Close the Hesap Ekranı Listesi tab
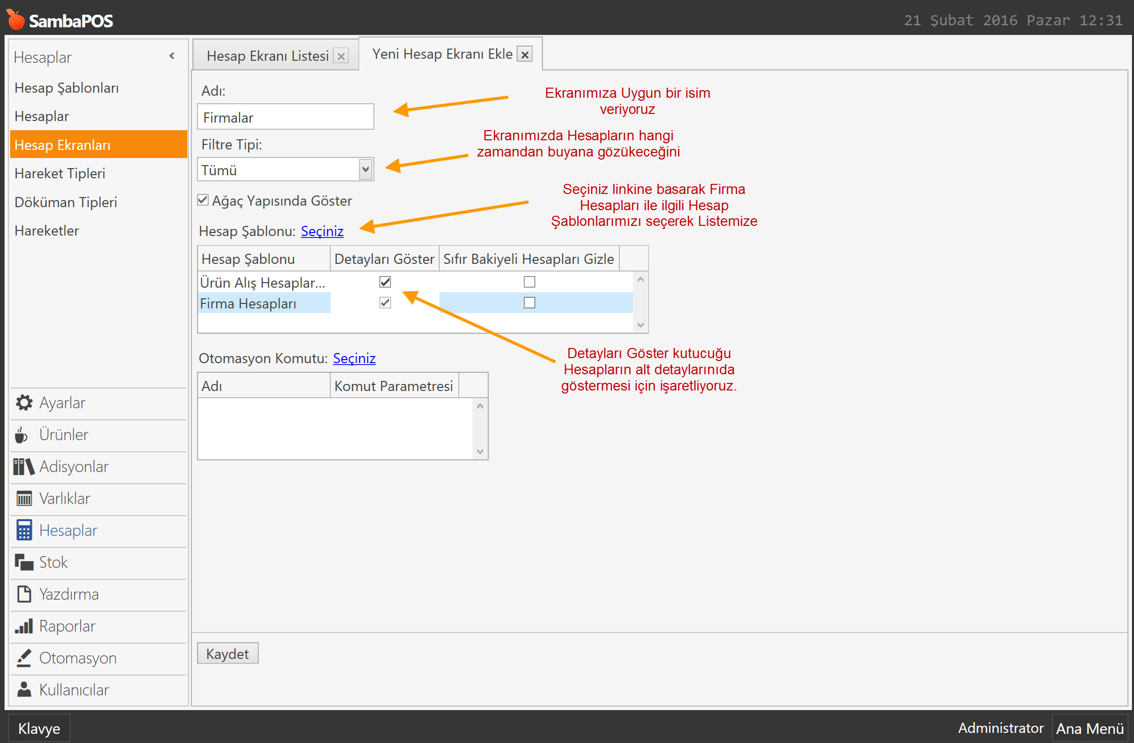The height and width of the screenshot is (743, 1134). pyautogui.click(x=341, y=56)
